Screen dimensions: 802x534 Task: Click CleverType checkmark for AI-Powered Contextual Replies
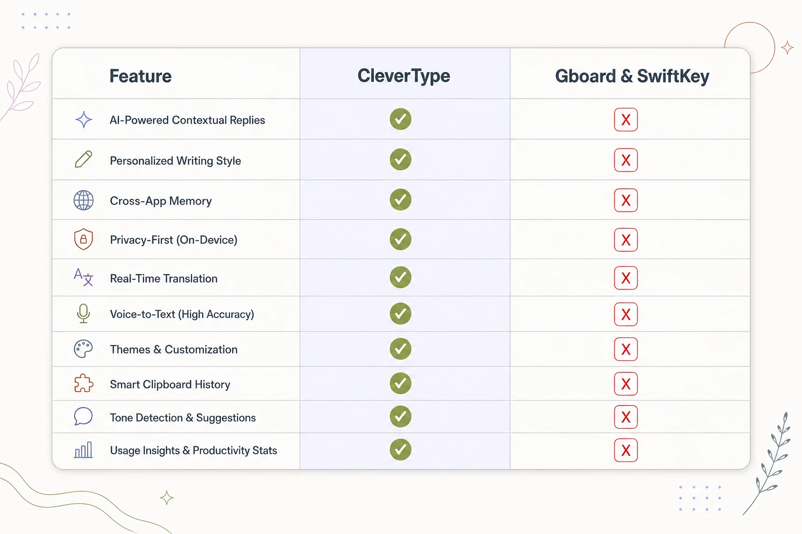[400, 119]
